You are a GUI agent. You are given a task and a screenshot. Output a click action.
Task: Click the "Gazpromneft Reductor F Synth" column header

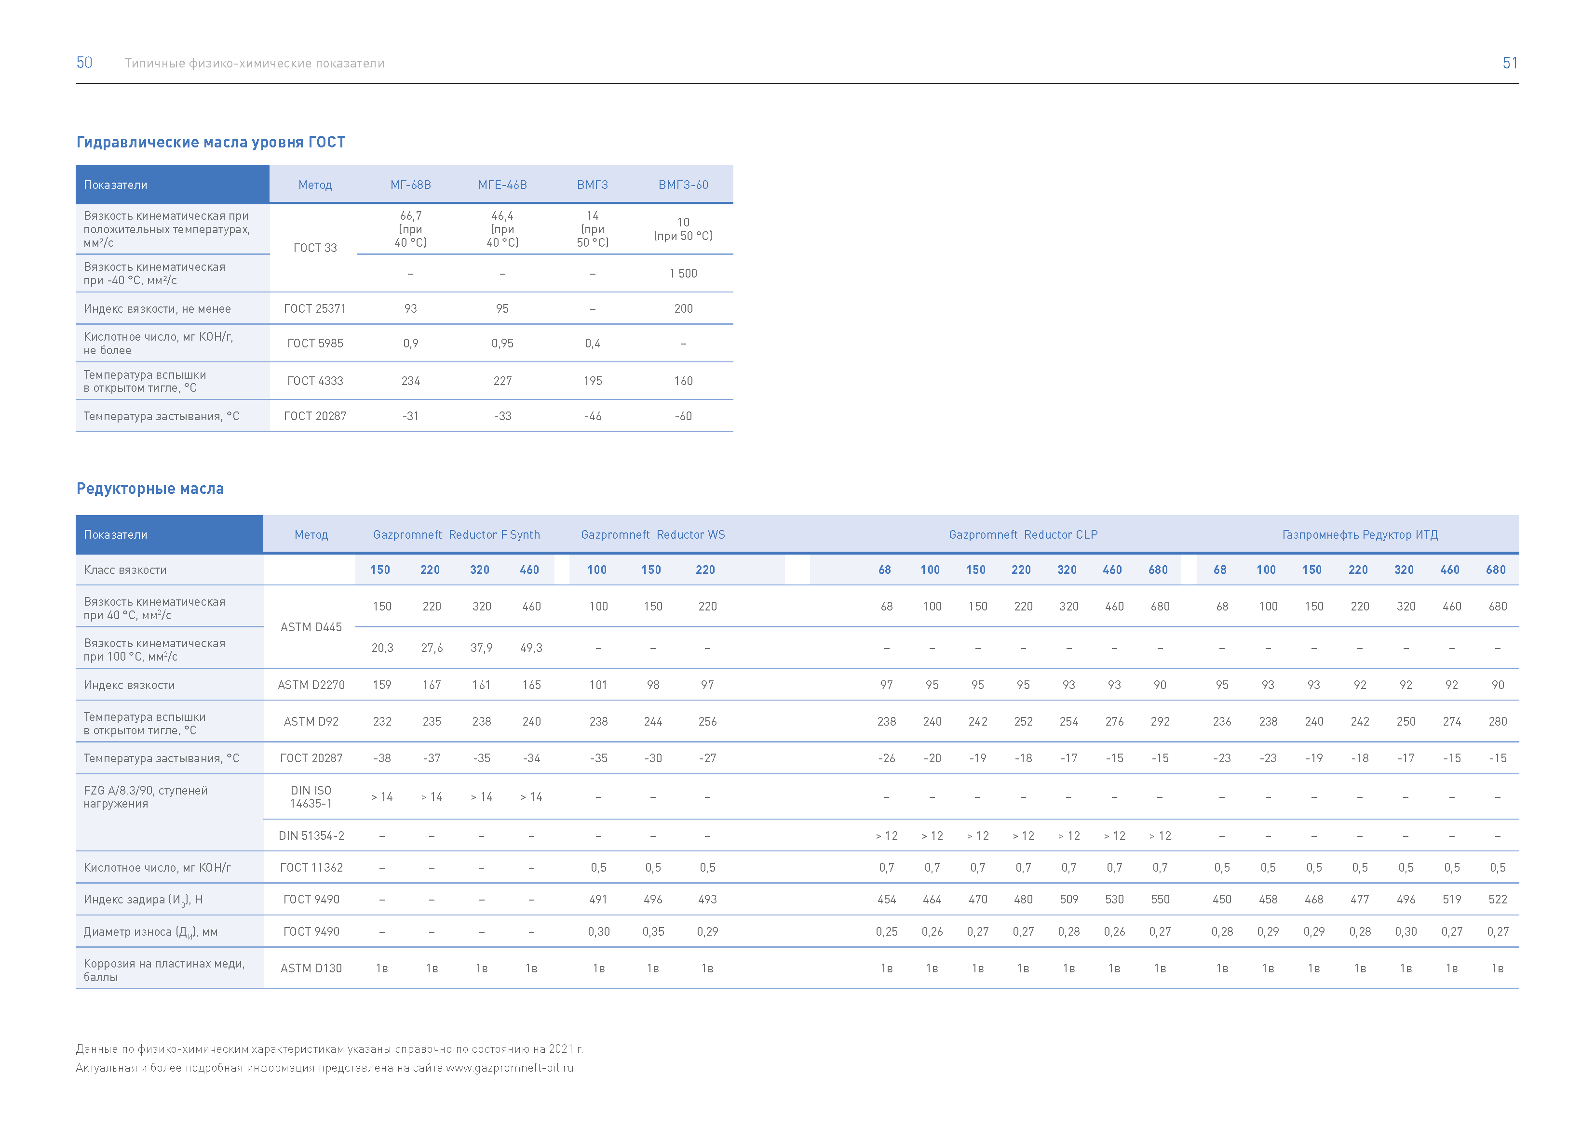click(457, 535)
